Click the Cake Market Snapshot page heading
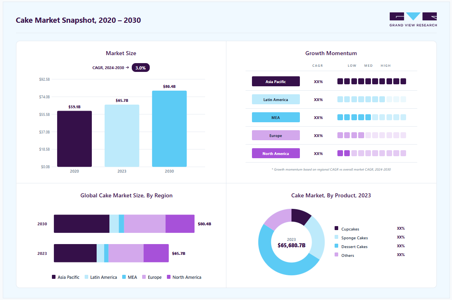This screenshot has width=452, height=300. [78, 20]
